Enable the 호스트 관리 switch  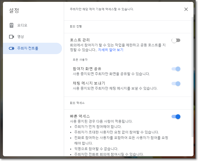click(176, 40)
